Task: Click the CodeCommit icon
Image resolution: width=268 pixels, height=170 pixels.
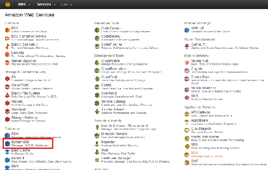Action: pyautogui.click(x=97, y=30)
